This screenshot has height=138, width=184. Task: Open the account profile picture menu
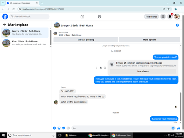(177, 17)
